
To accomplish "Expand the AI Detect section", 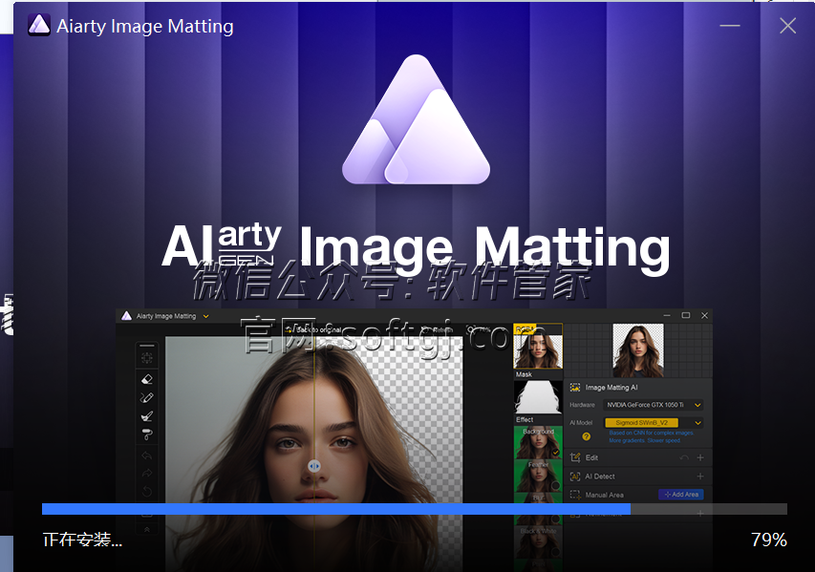I will pos(699,476).
